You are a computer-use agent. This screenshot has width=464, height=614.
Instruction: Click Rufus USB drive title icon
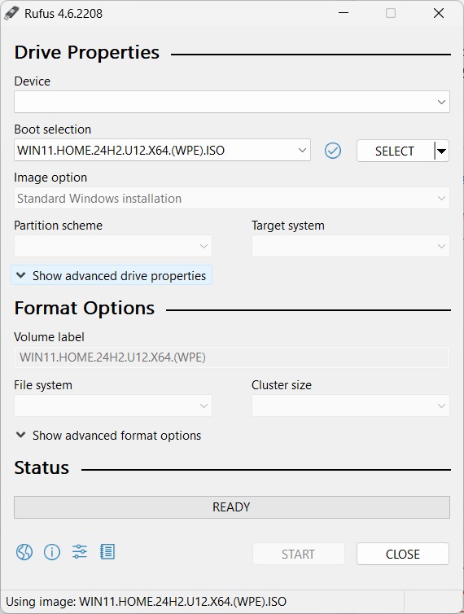pos(11,13)
